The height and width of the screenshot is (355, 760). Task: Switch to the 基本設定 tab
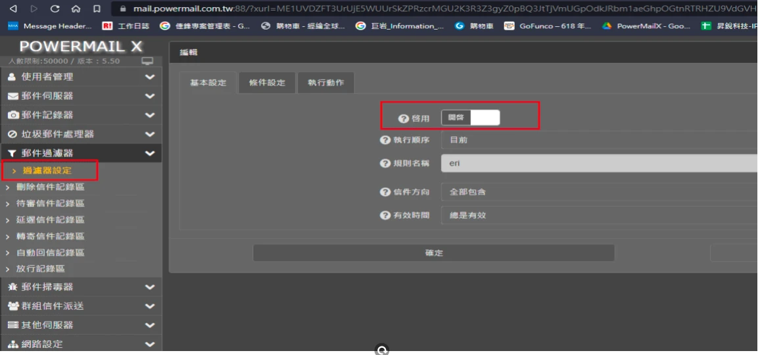208,82
